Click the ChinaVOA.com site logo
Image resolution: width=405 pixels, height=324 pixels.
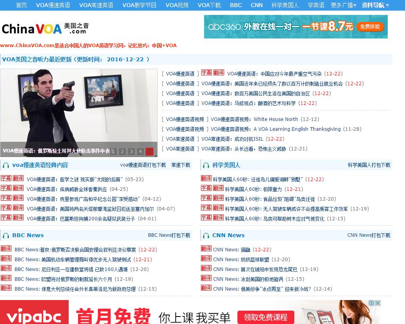click(45, 28)
